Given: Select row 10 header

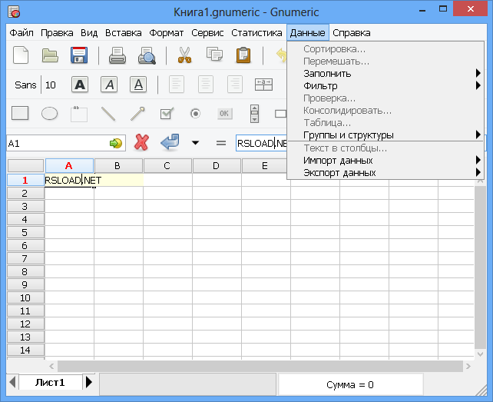Looking at the screenshot, I should (x=25, y=297).
